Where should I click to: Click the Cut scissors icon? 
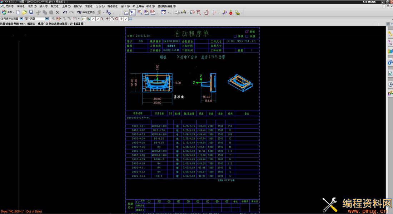[38, 12]
